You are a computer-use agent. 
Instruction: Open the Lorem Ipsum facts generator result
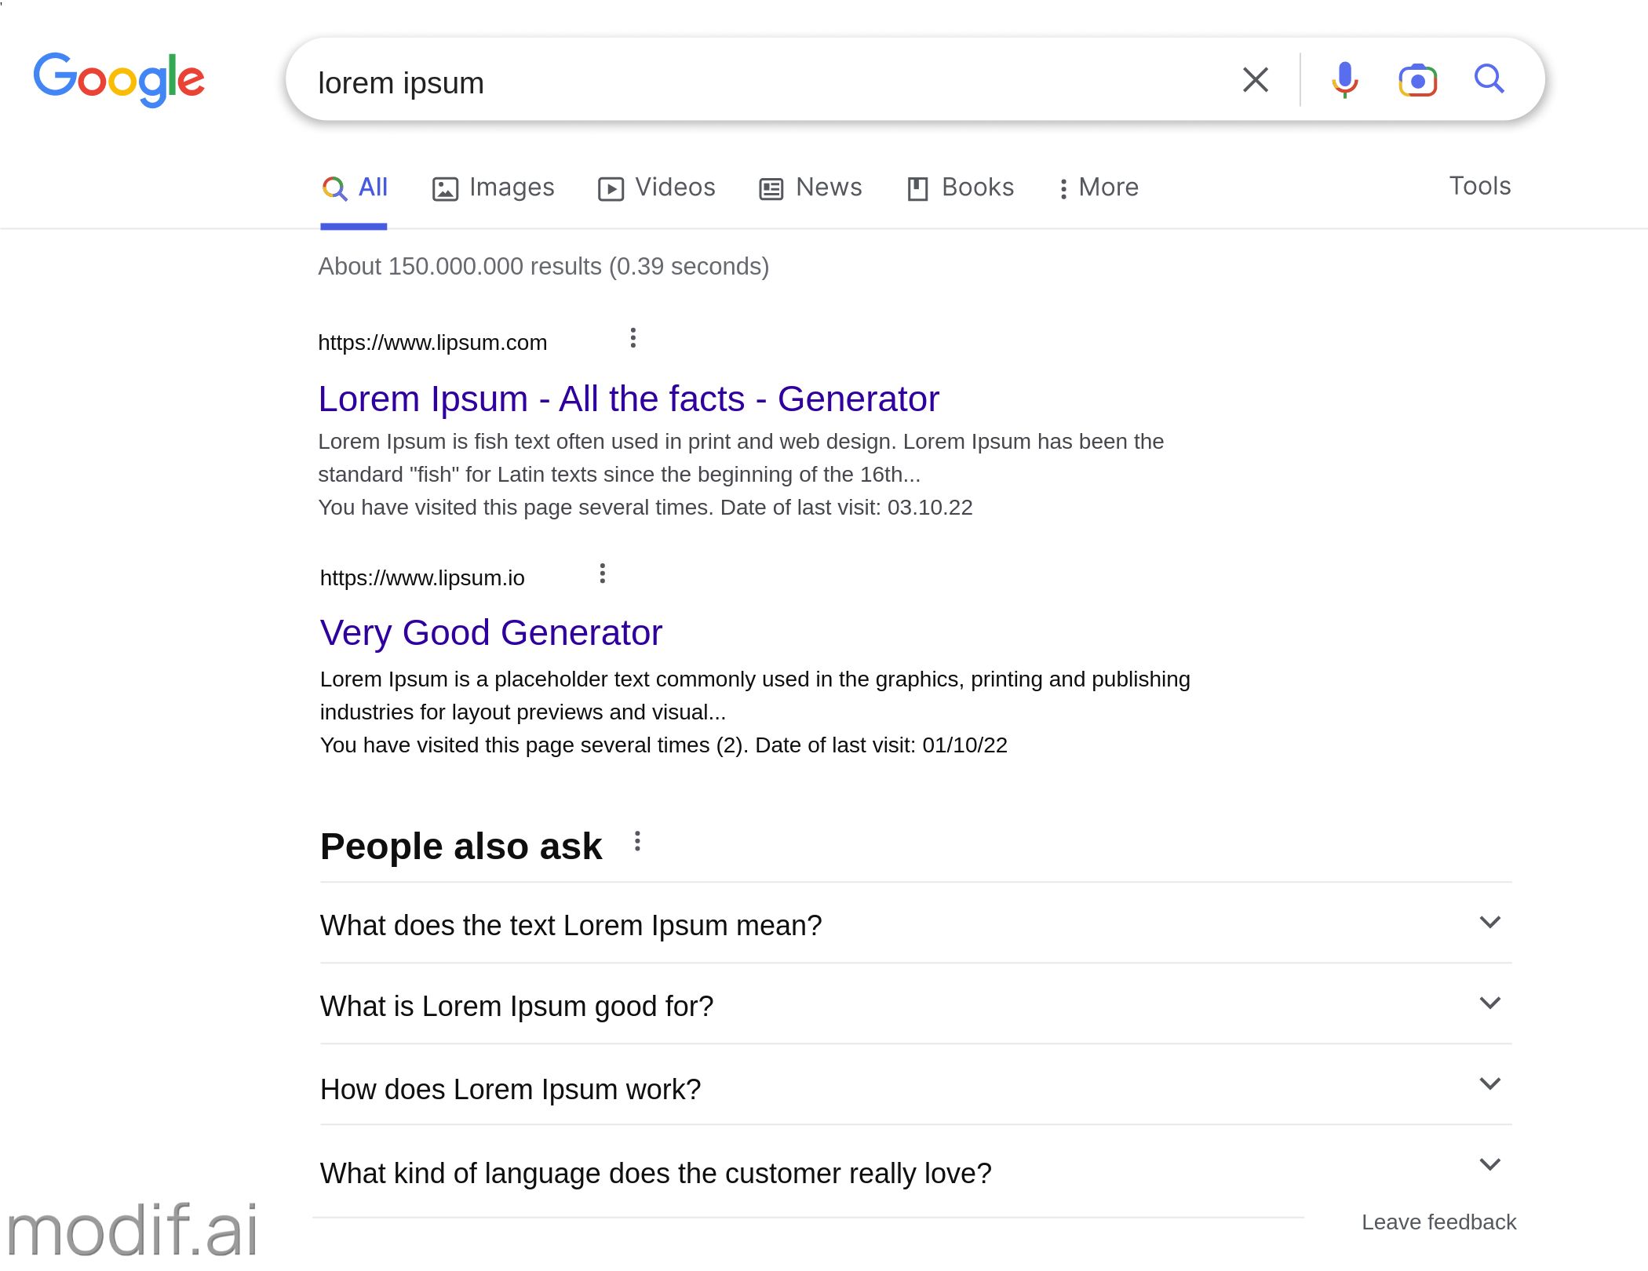click(628, 399)
